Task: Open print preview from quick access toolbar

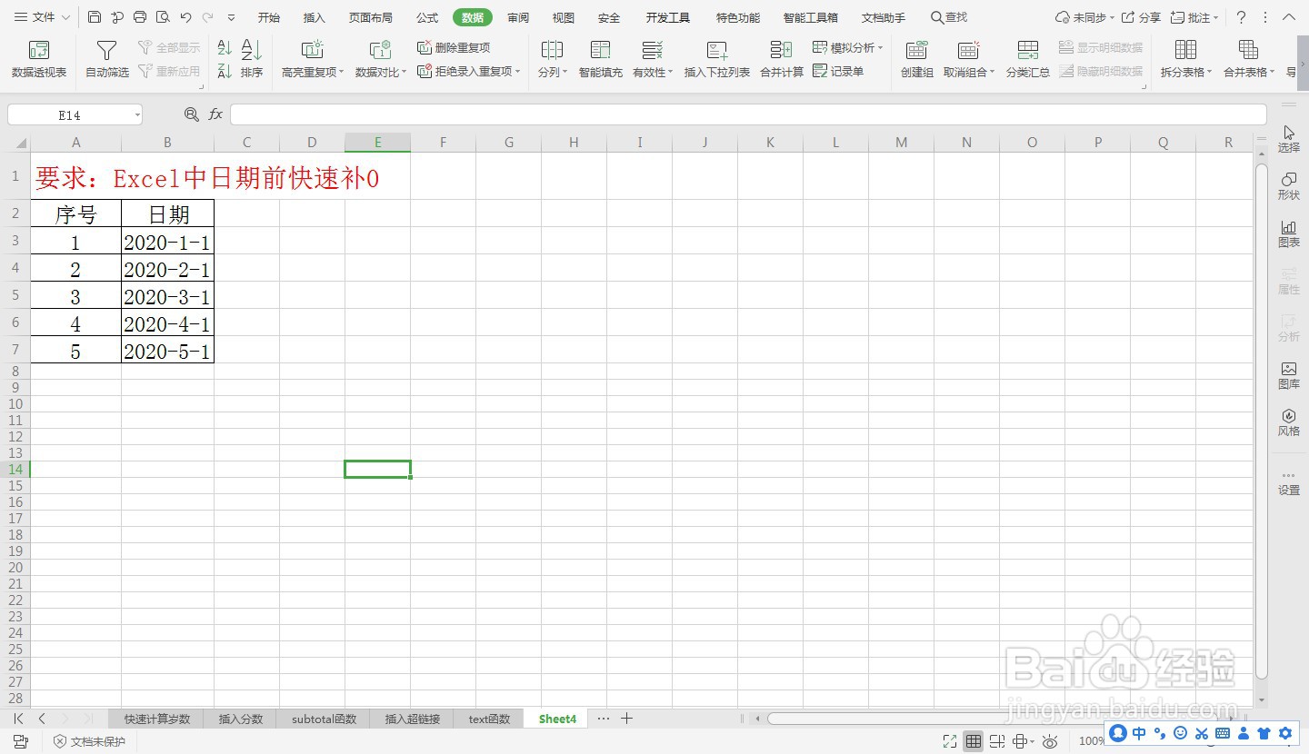Action: [163, 17]
